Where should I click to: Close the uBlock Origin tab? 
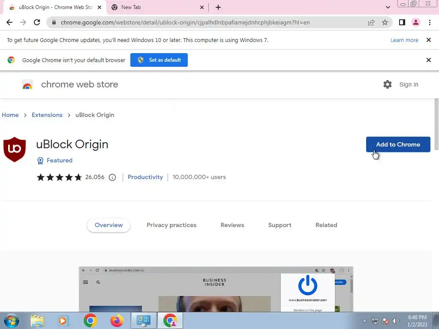click(99, 8)
